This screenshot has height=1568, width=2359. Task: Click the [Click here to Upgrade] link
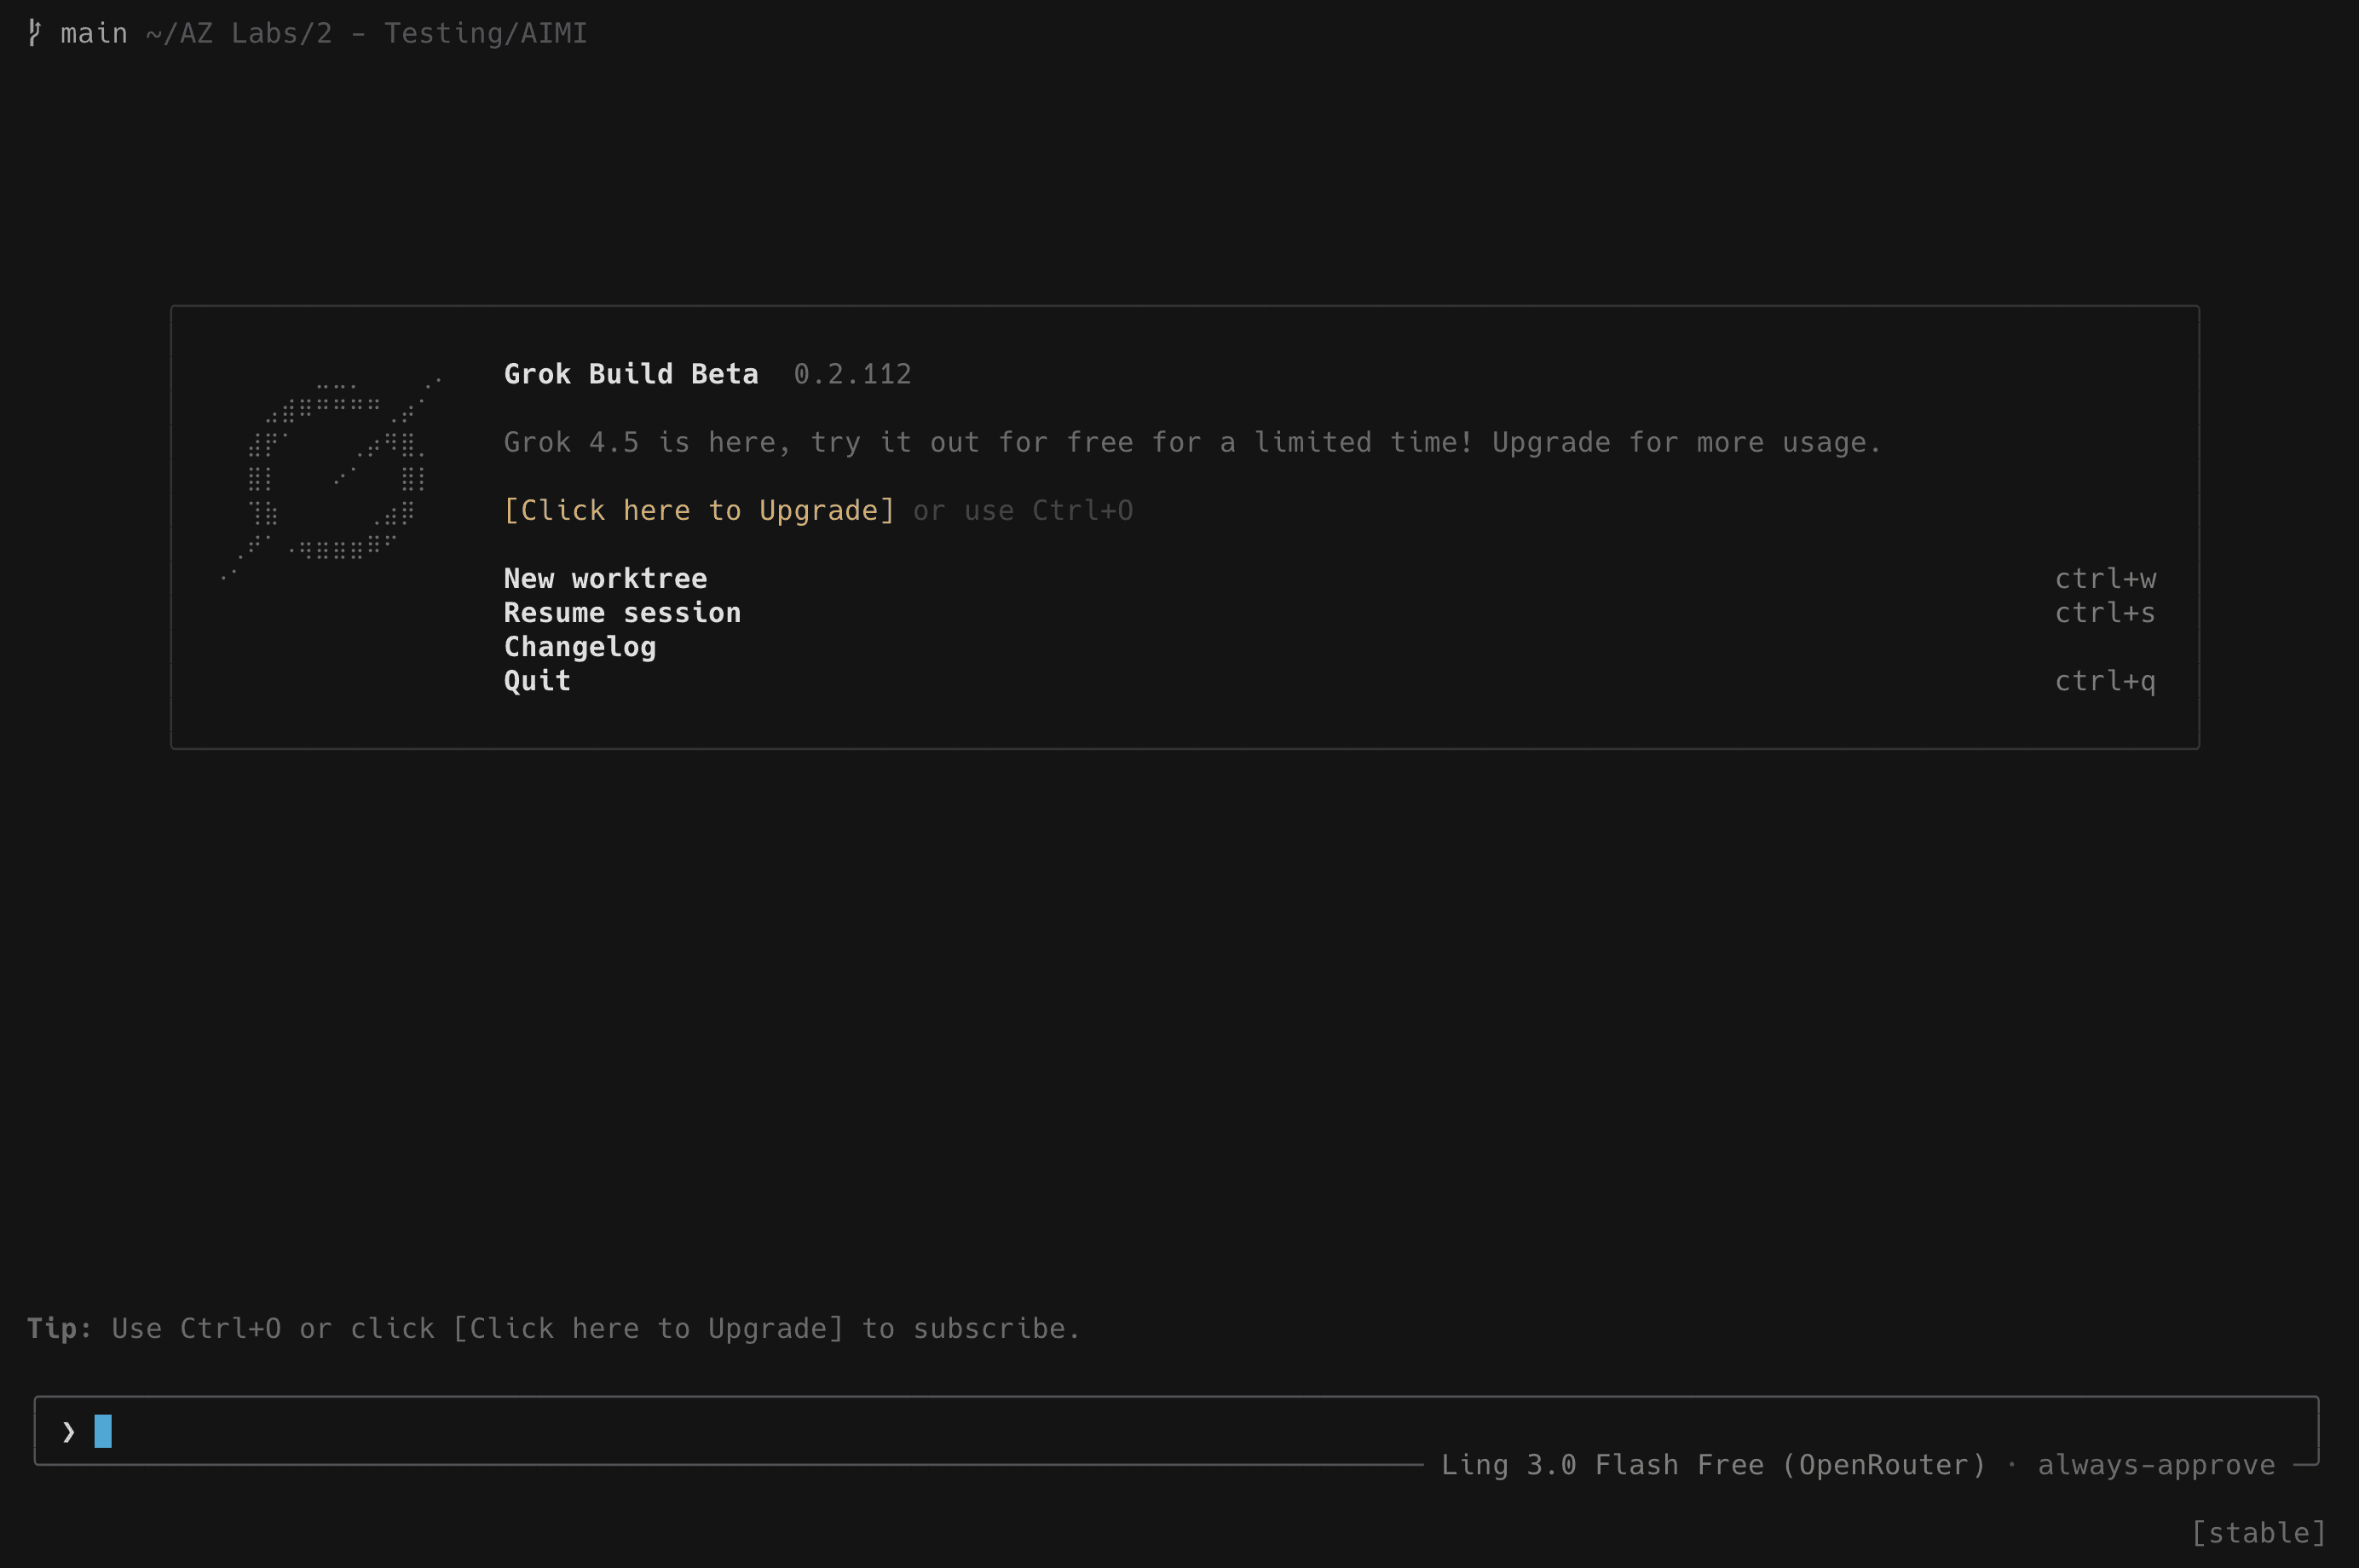(699, 511)
